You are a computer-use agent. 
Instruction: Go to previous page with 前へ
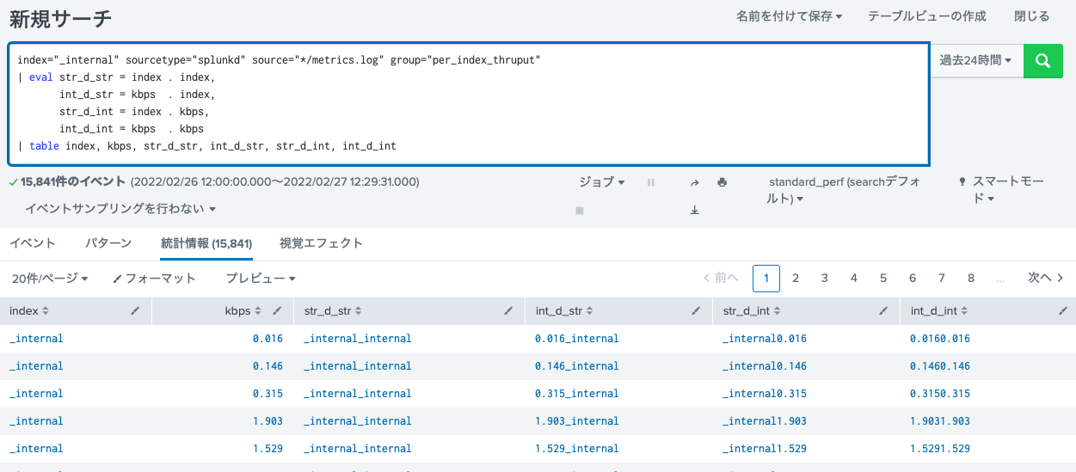coord(721,278)
